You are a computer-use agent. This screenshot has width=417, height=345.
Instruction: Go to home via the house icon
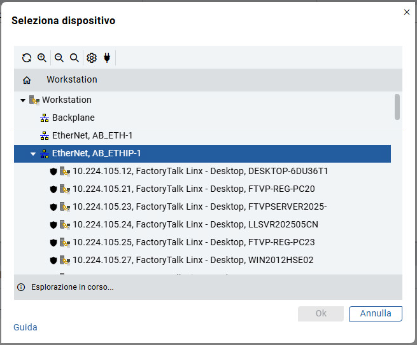[x=27, y=80]
